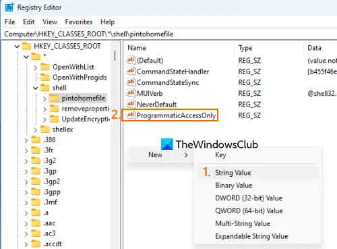Select the ProgrammaticAccessOnly value name
Screen dimensions: 337x249
coord(176,115)
